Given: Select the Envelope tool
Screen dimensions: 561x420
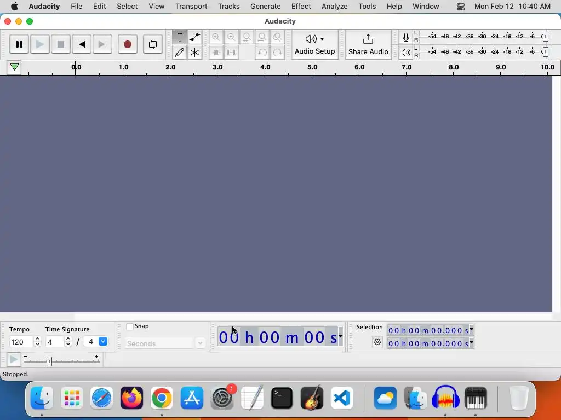Looking at the screenshot, I should 194,37.
